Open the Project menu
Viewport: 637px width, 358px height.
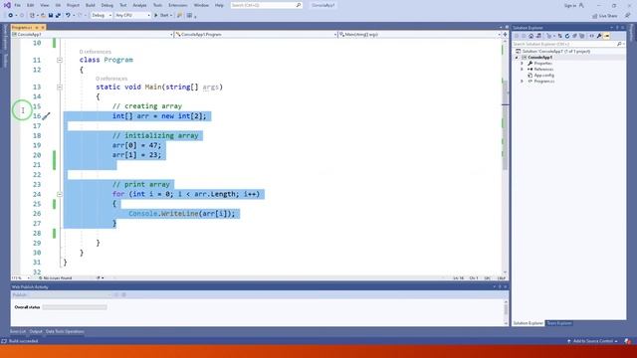pos(73,5)
